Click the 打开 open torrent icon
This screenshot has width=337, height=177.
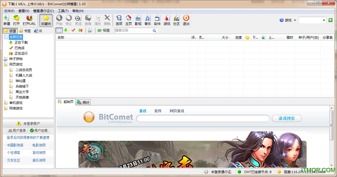point(16,20)
